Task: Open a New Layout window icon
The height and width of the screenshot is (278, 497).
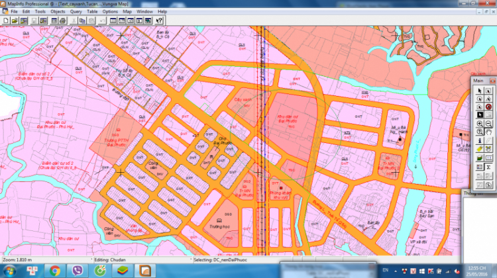Action: (x=139, y=21)
